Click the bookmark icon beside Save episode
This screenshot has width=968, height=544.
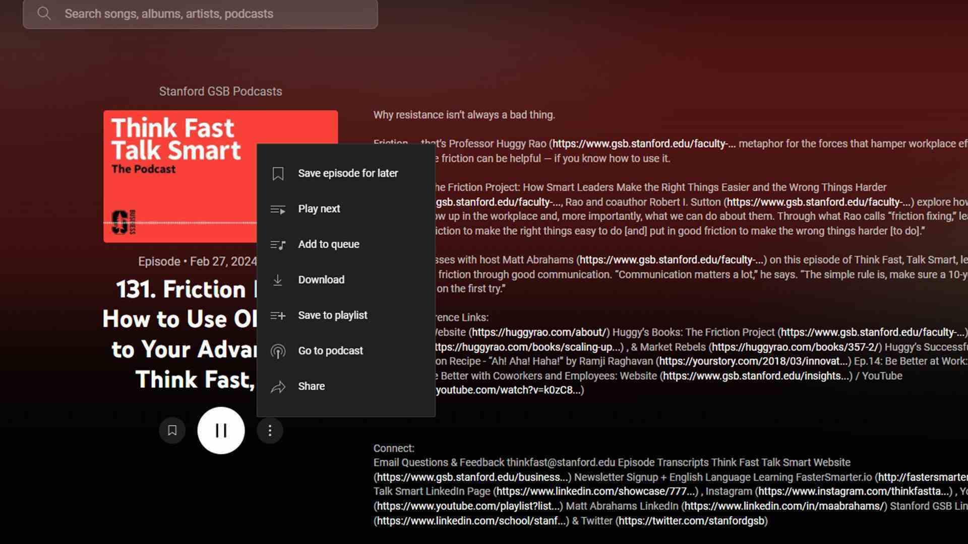coord(278,174)
